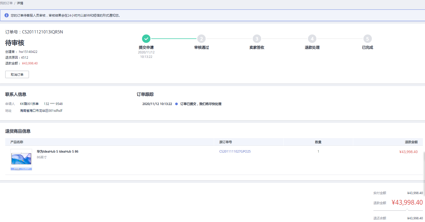The width and height of the screenshot is (425, 222).
Task: Click the 订单跟踪 section heading
Action: point(145,94)
